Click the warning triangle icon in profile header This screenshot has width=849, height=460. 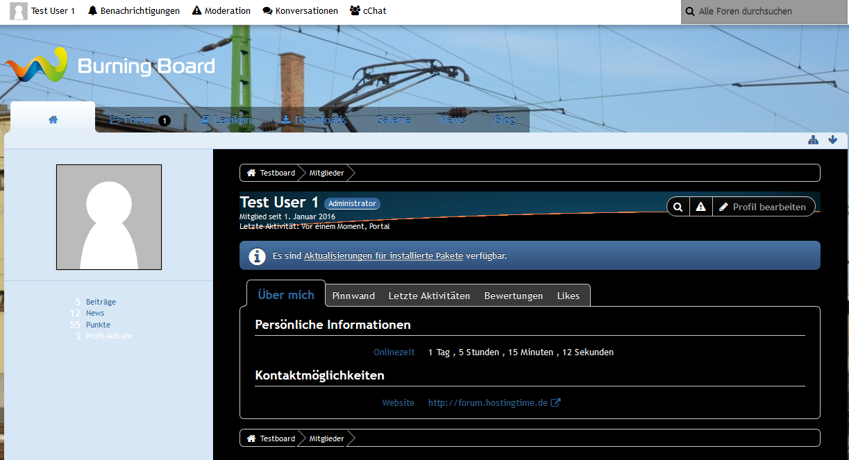point(701,207)
